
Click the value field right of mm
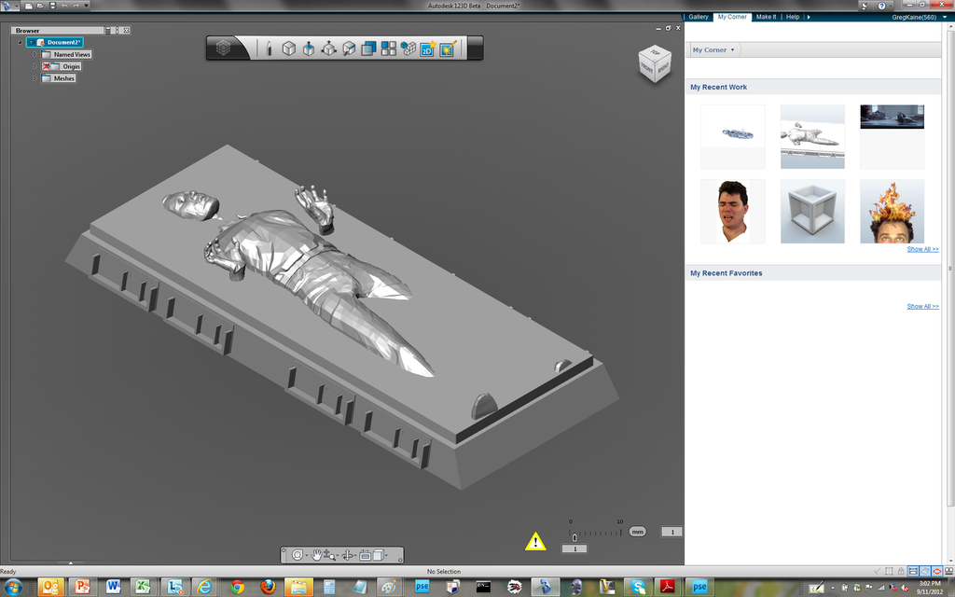coord(671,532)
